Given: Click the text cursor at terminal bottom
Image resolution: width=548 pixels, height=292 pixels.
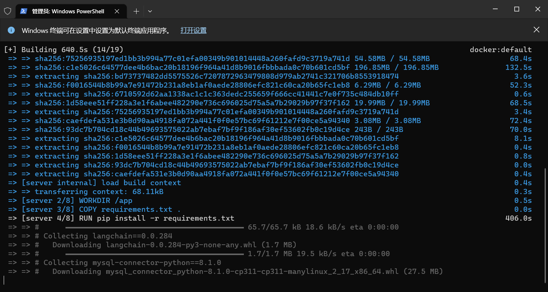Looking at the screenshot, I should (x=4, y=280).
